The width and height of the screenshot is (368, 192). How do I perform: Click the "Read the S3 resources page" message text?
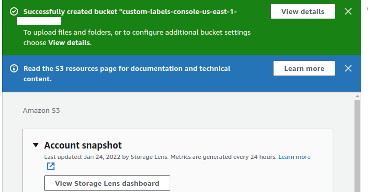click(127, 73)
